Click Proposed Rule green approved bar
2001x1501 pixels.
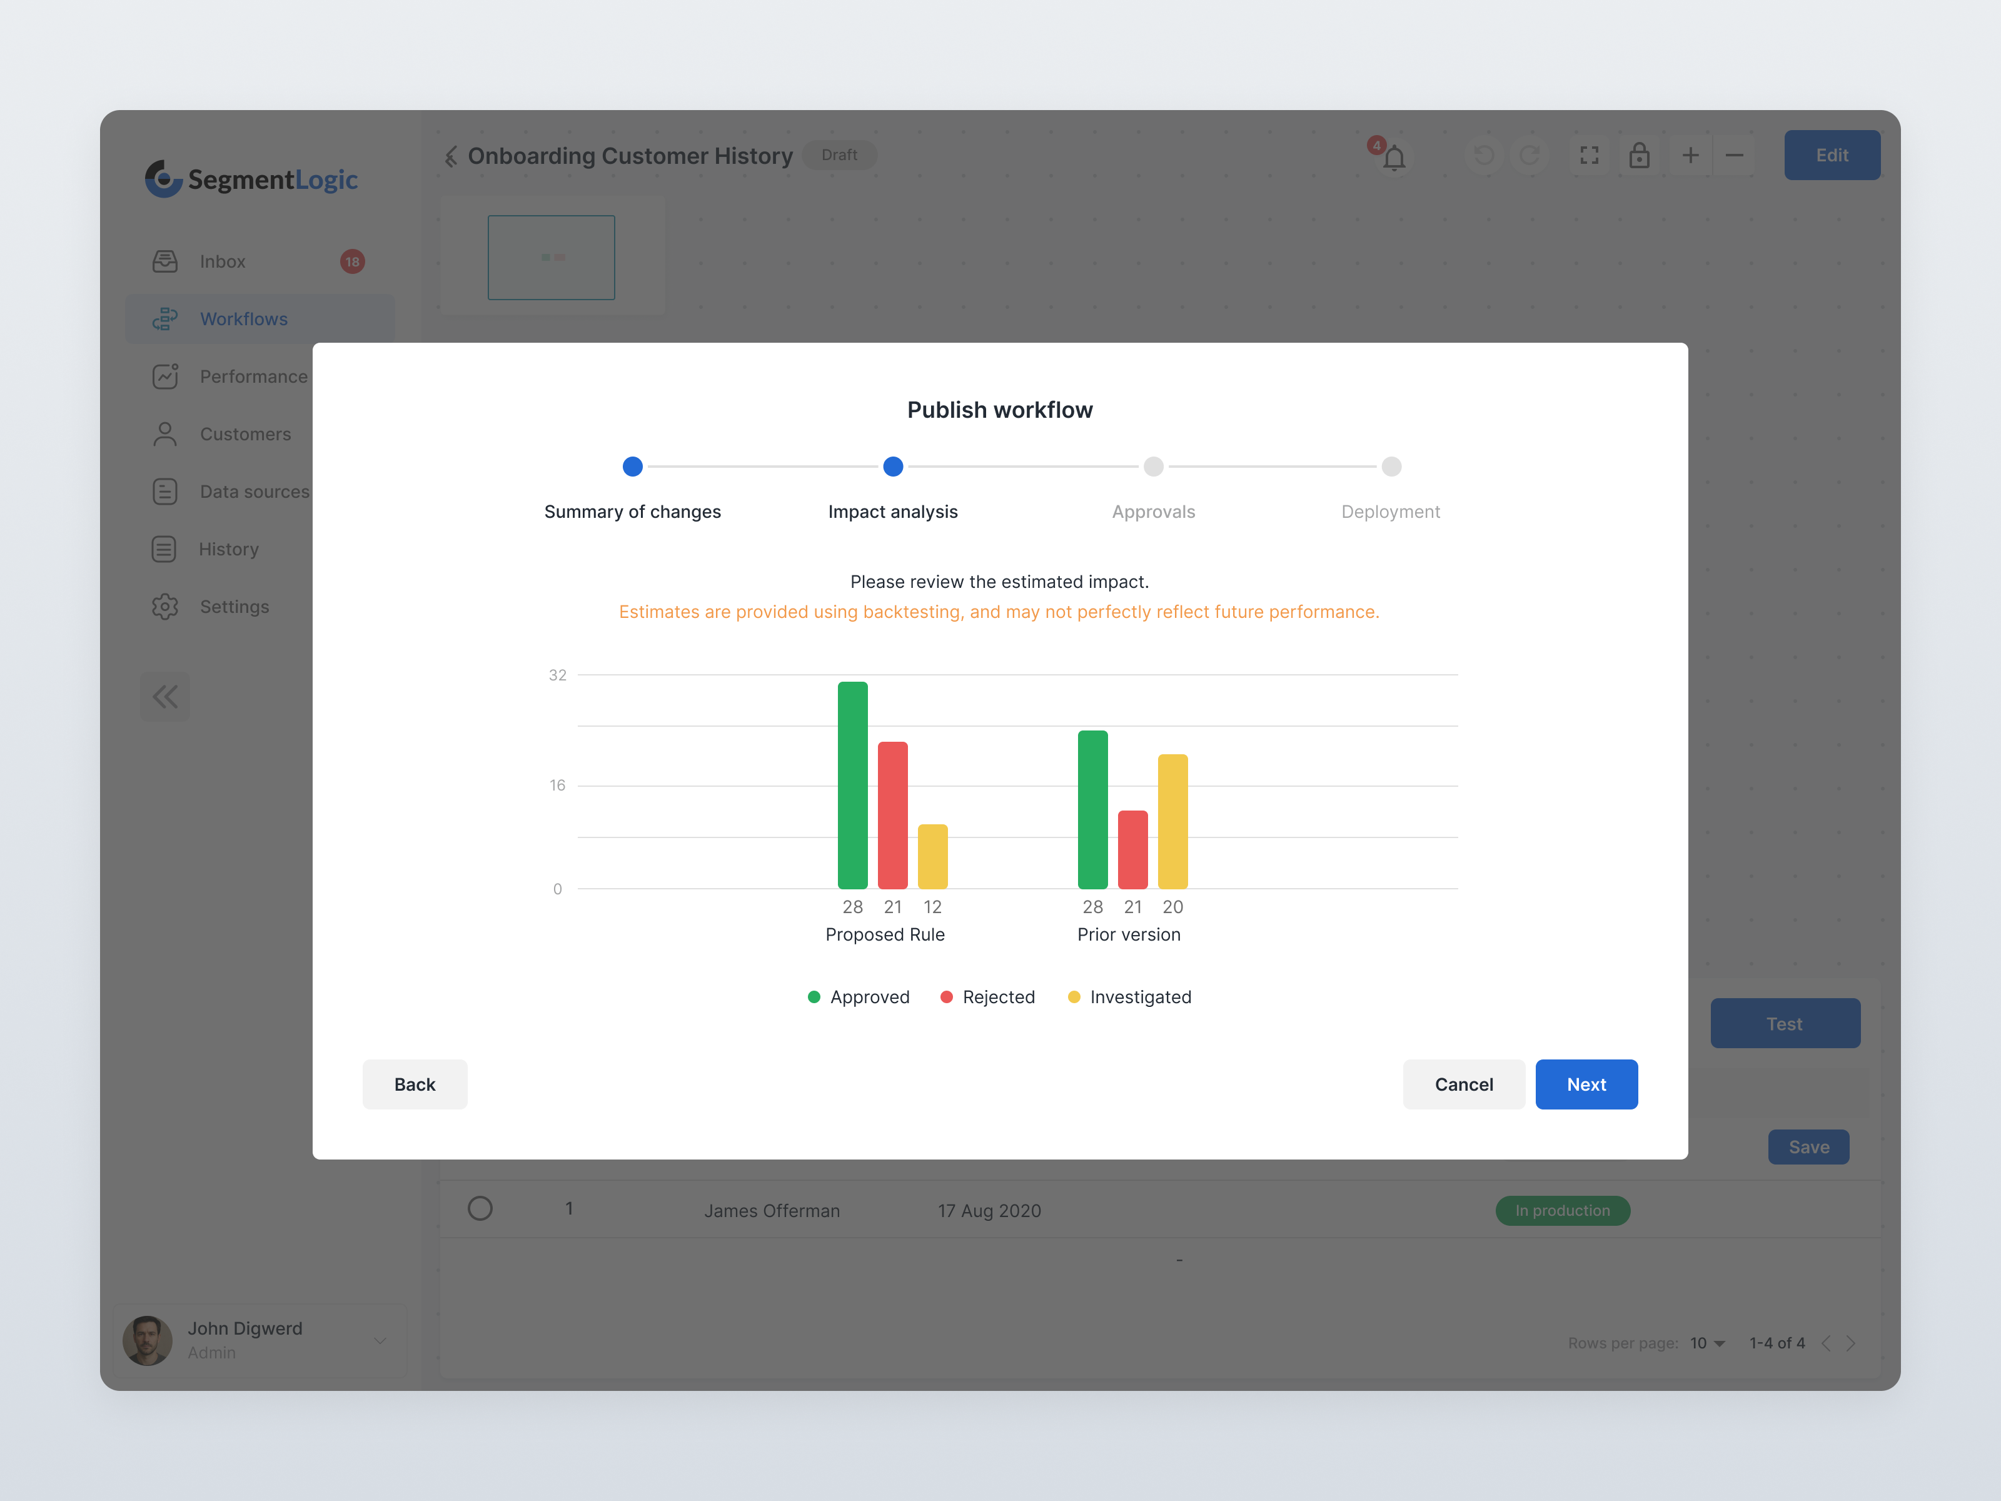[x=852, y=786]
